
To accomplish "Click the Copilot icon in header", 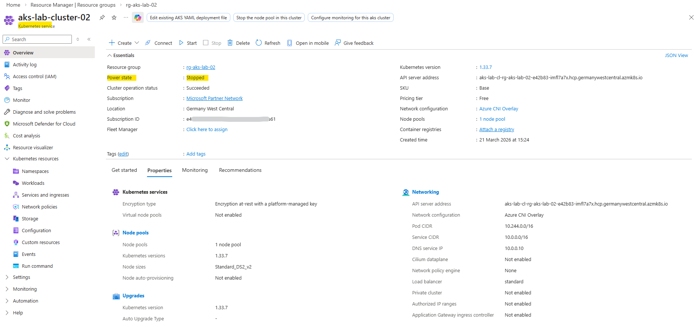I will click(138, 18).
